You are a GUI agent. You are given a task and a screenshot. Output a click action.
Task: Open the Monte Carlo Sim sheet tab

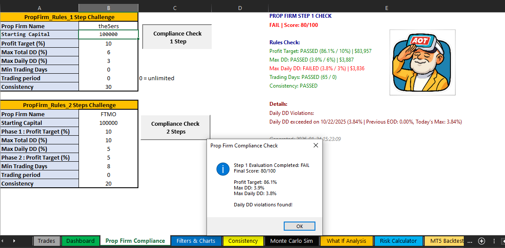(x=292, y=241)
